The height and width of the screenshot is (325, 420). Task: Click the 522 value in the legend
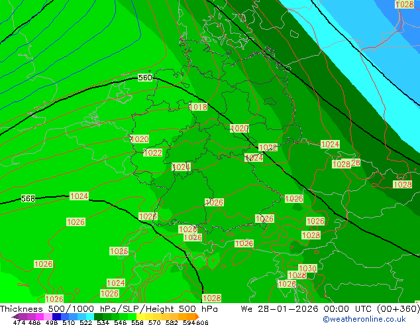85,322
